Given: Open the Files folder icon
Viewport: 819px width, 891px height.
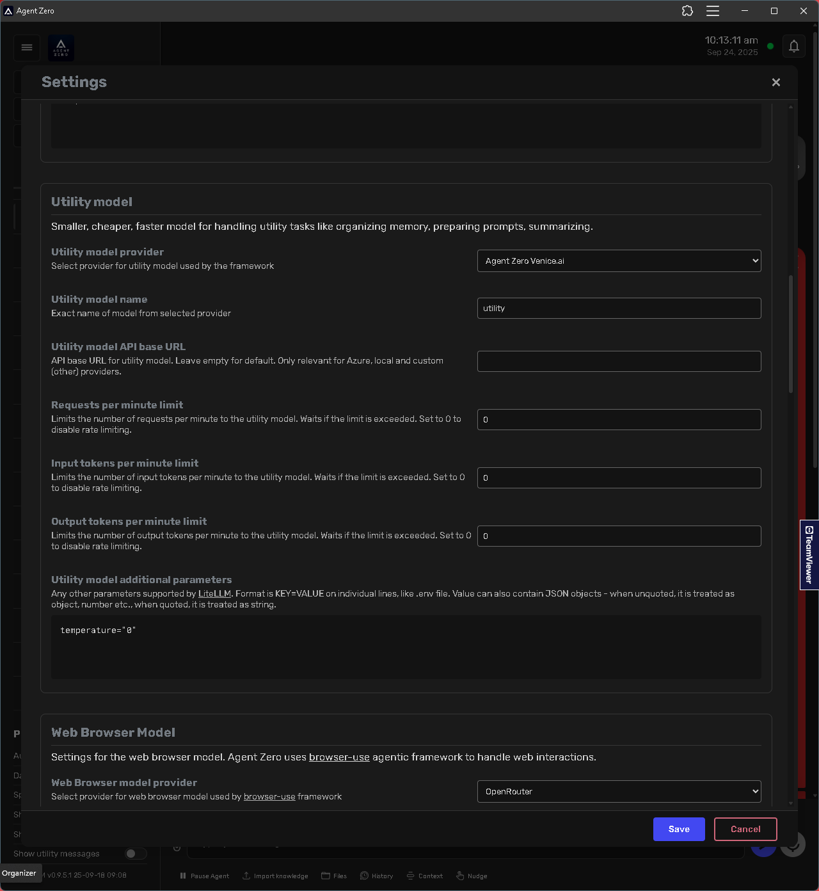Looking at the screenshot, I should (326, 876).
